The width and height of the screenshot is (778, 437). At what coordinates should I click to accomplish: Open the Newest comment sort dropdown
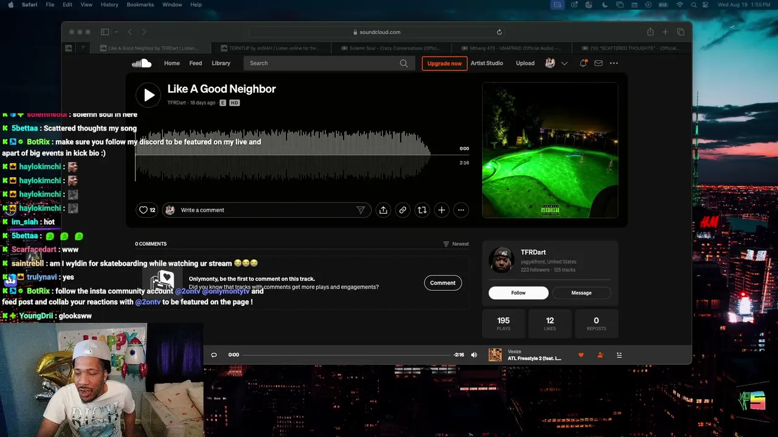pyautogui.click(x=456, y=244)
